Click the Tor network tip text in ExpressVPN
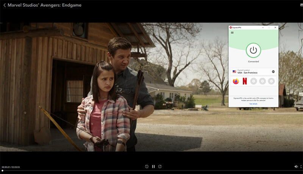Viewport: 303px width, 174px height. point(253,99)
